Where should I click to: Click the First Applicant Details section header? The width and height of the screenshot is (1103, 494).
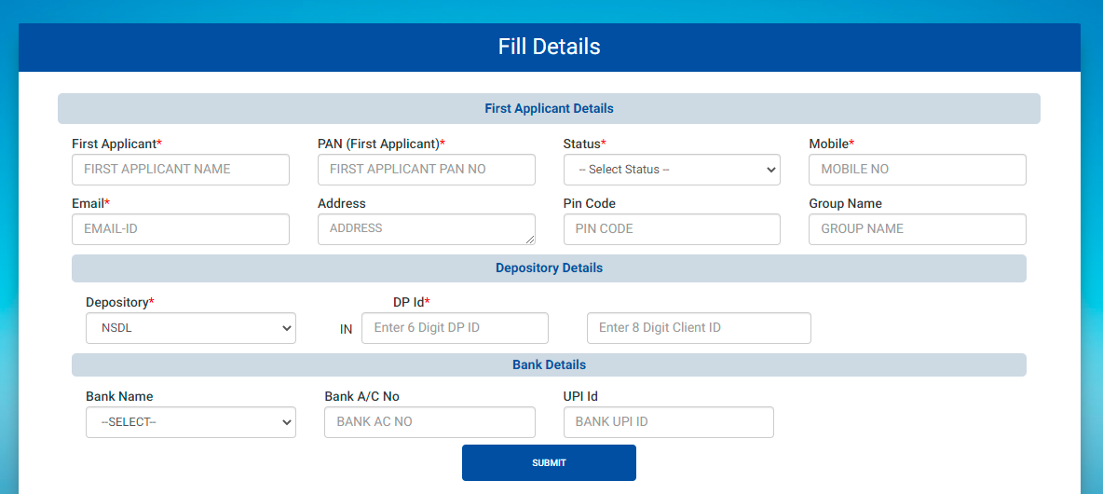(549, 109)
